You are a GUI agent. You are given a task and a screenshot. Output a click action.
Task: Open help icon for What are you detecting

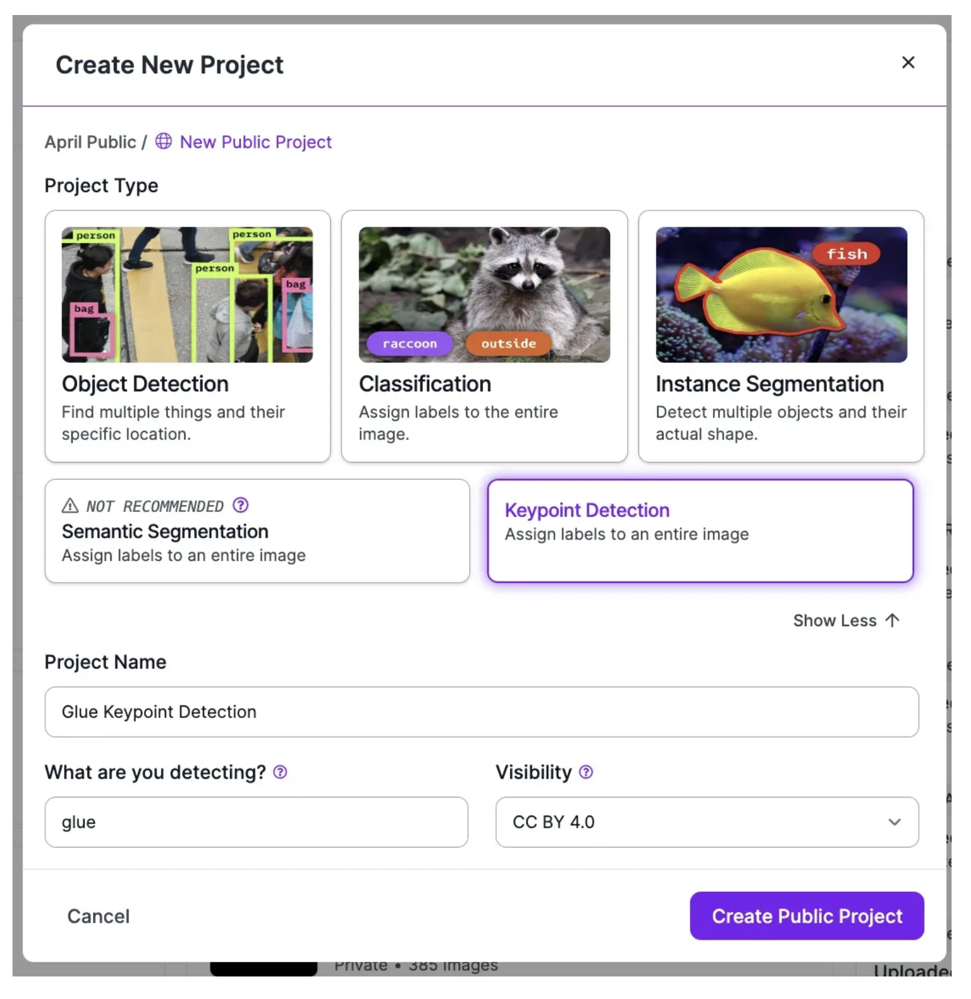281,772
